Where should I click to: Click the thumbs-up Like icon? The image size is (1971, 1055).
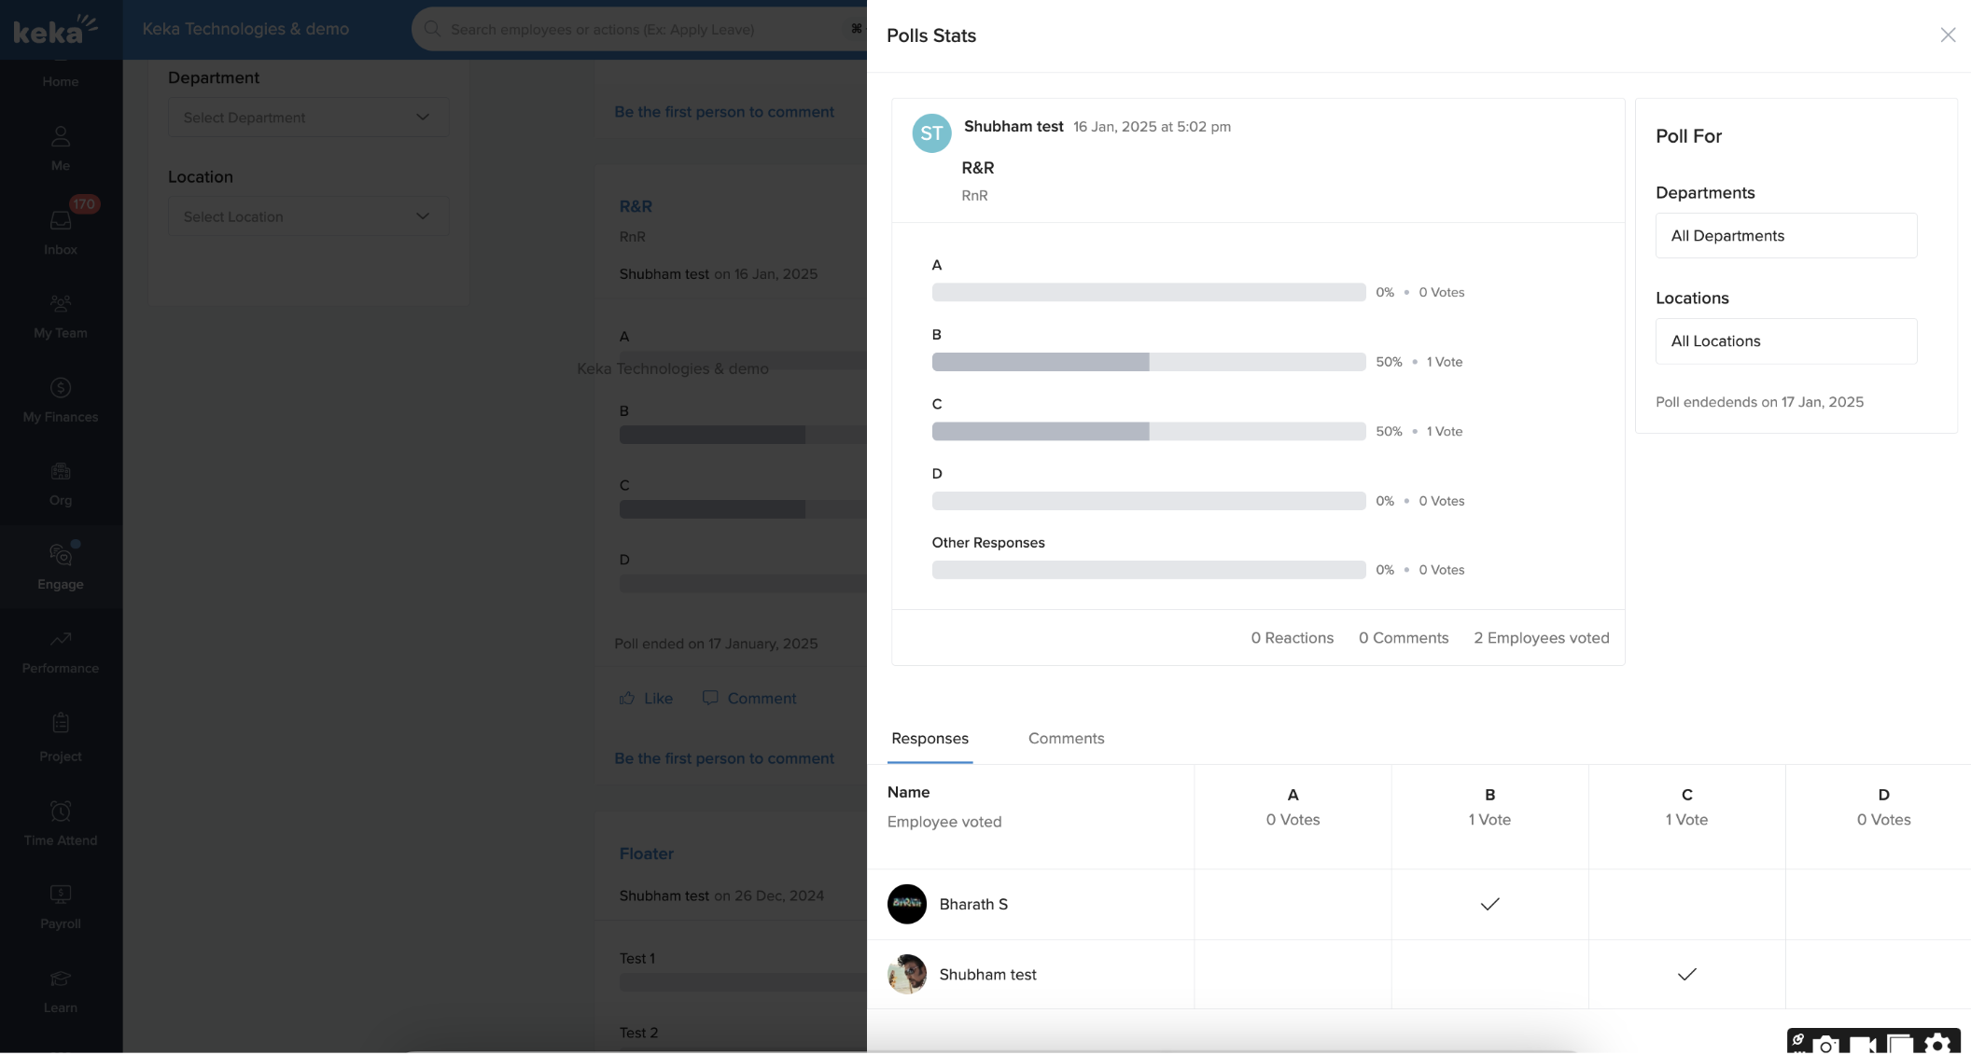pos(627,698)
